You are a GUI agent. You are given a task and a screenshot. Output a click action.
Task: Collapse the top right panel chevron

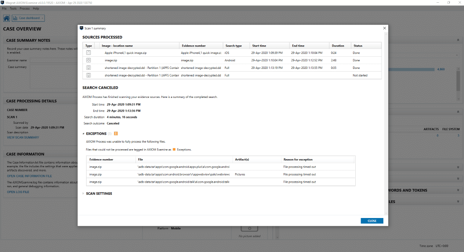[458, 40]
